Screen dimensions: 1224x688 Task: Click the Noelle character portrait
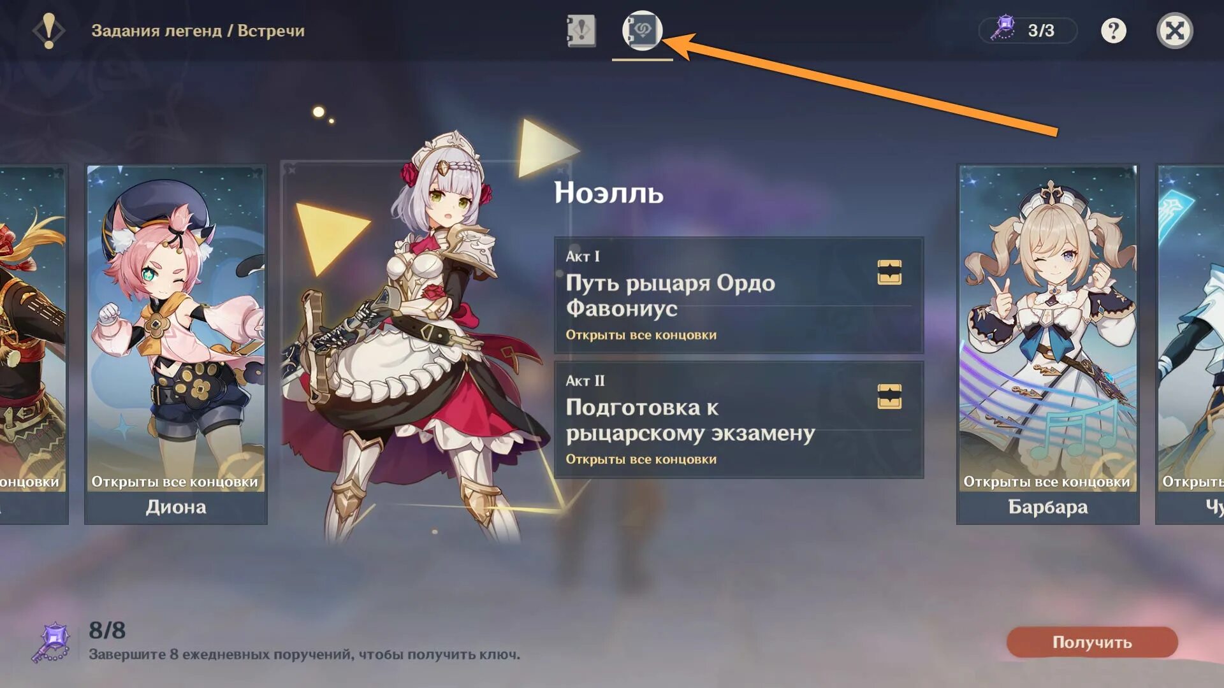(x=414, y=338)
